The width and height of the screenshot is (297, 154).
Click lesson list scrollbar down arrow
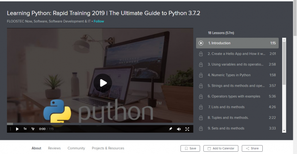(x=284, y=131)
